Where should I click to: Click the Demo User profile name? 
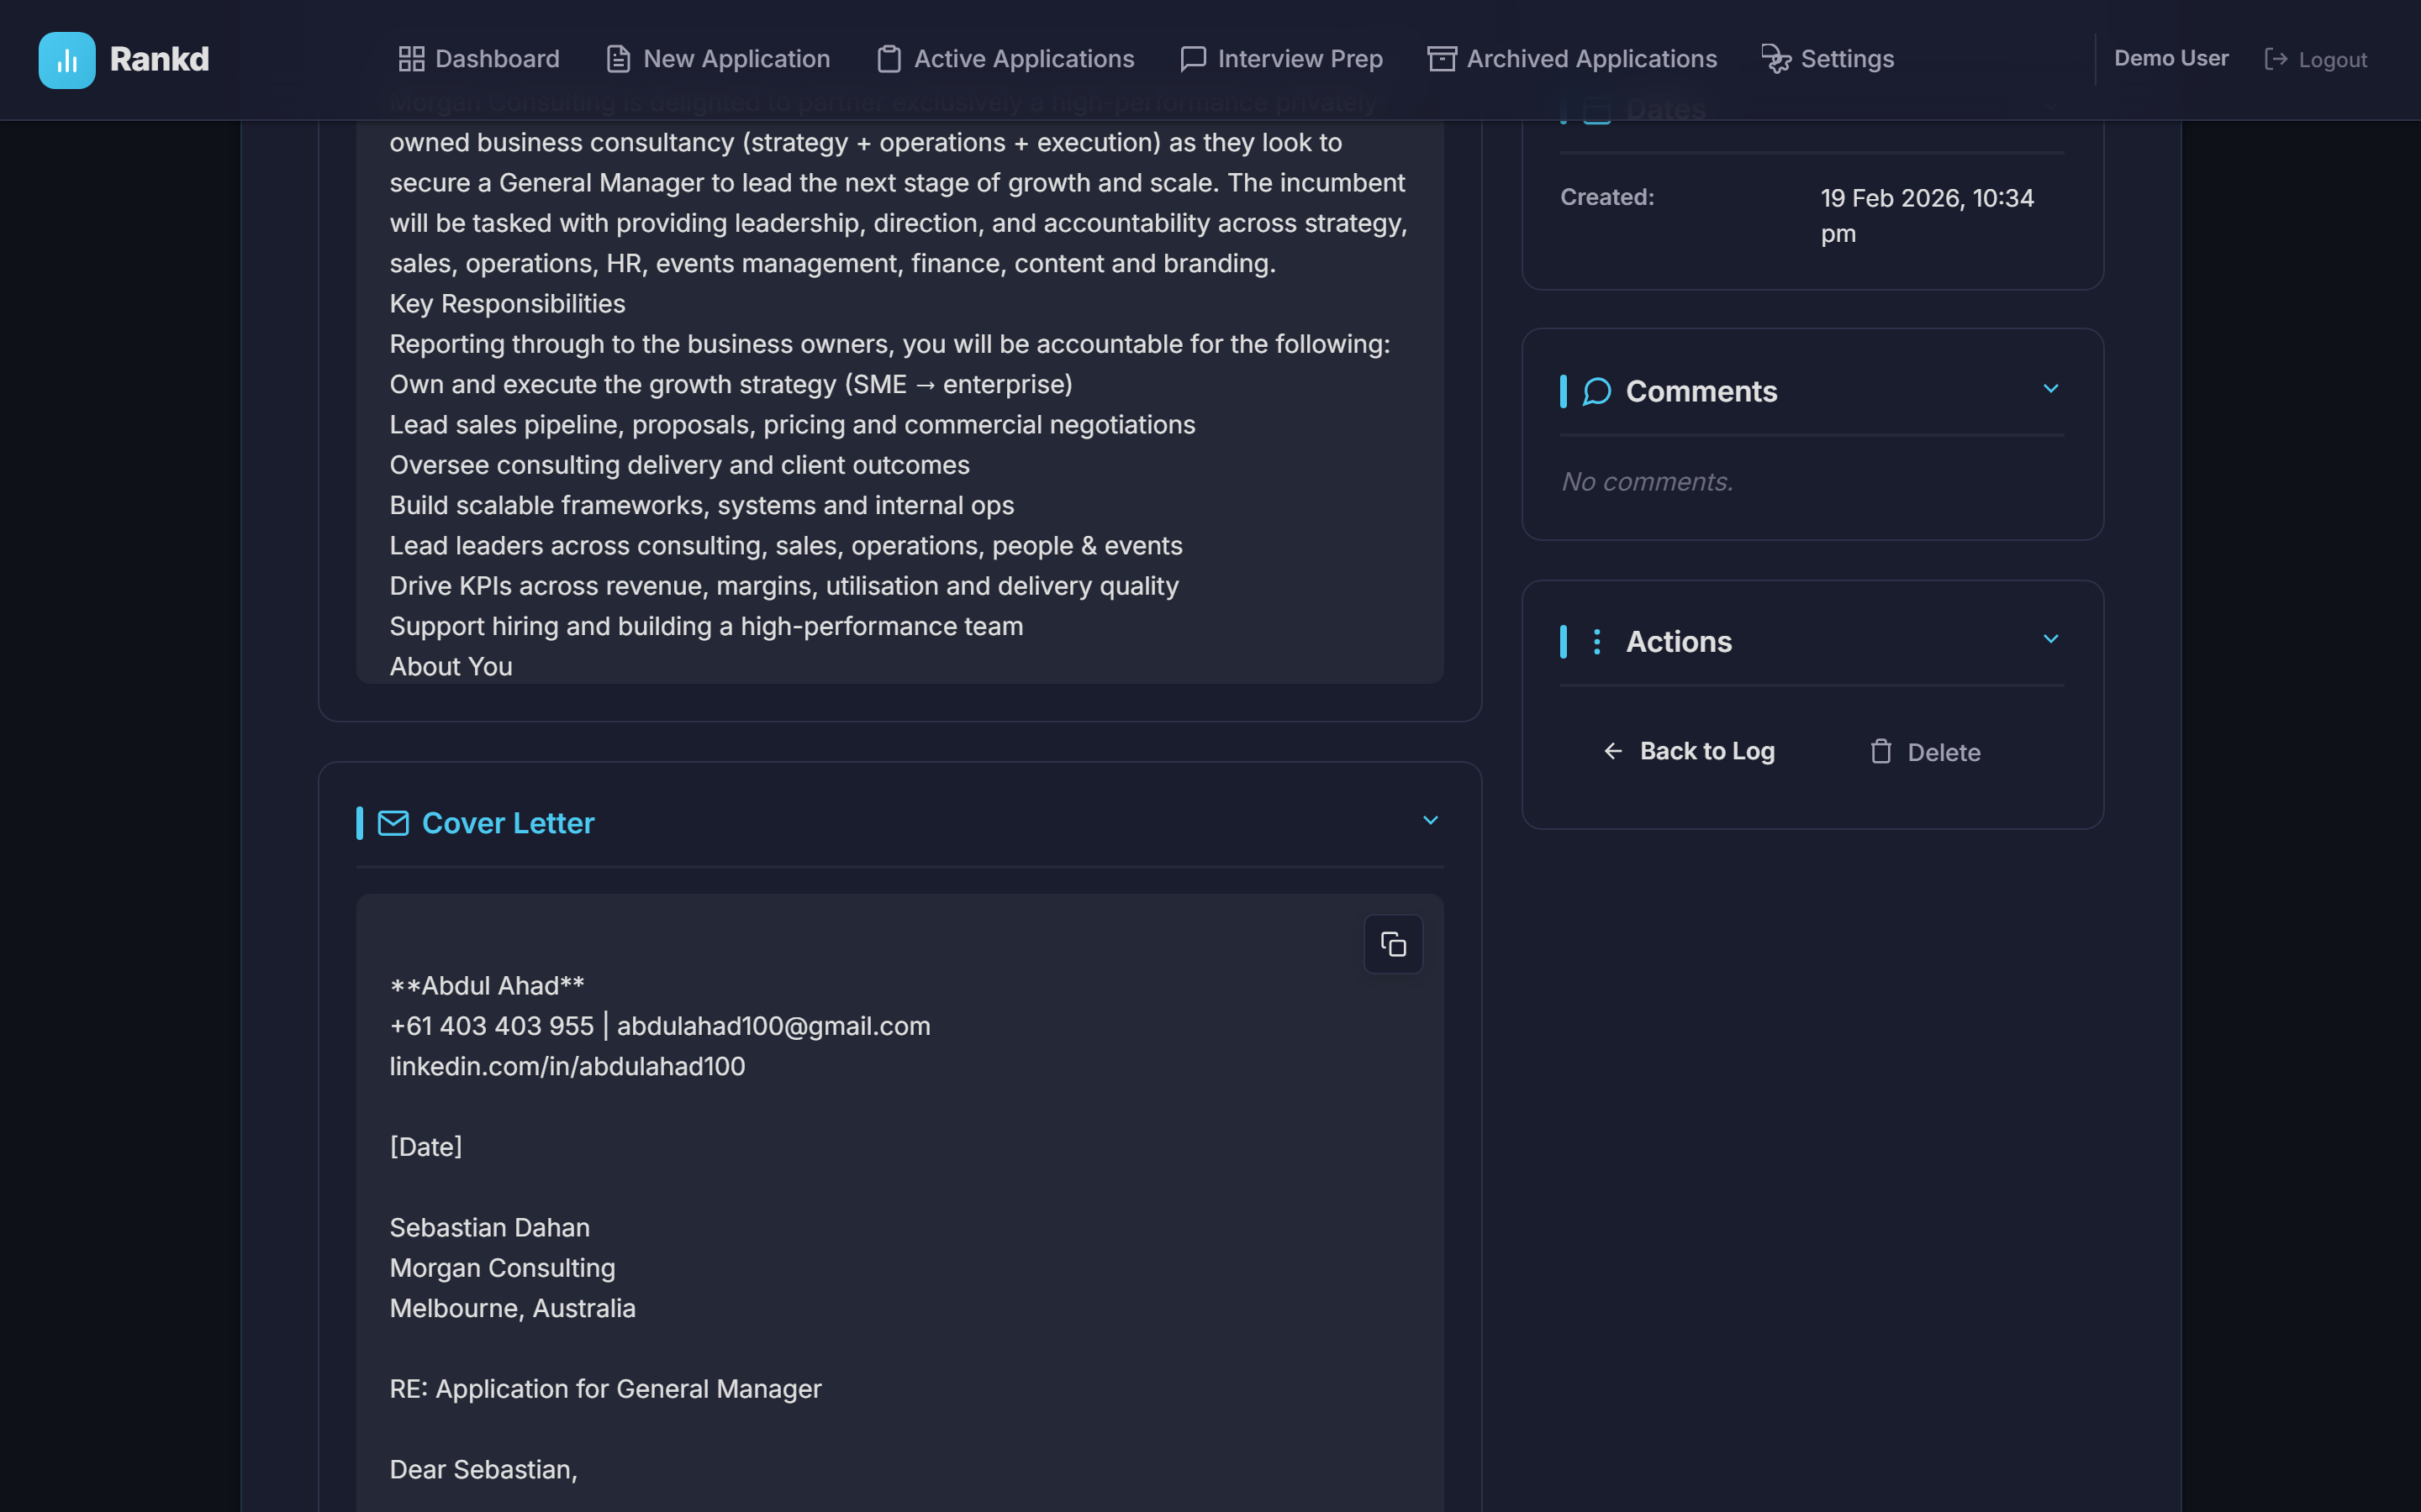pyautogui.click(x=2170, y=59)
